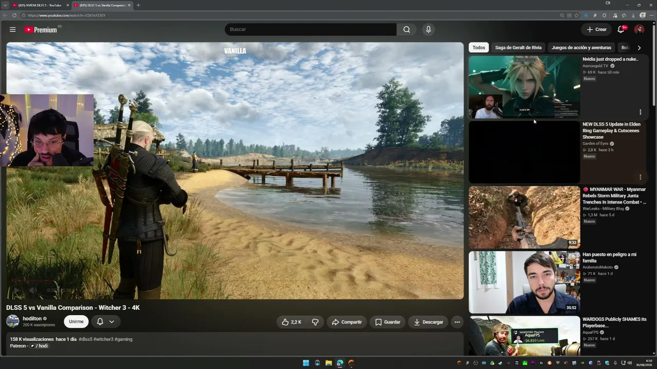The image size is (657, 369).
Task: Click the Unirme button
Action: (76, 321)
